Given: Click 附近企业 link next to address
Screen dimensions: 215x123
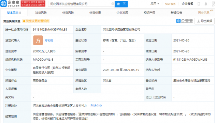Looking at the screenshot, I should point(96,106).
